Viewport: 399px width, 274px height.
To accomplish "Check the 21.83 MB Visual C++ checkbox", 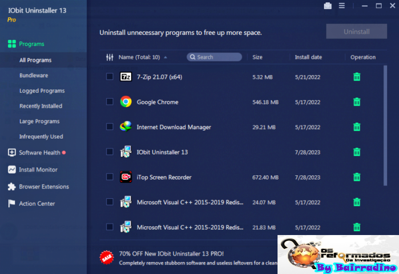I will 110,227.
